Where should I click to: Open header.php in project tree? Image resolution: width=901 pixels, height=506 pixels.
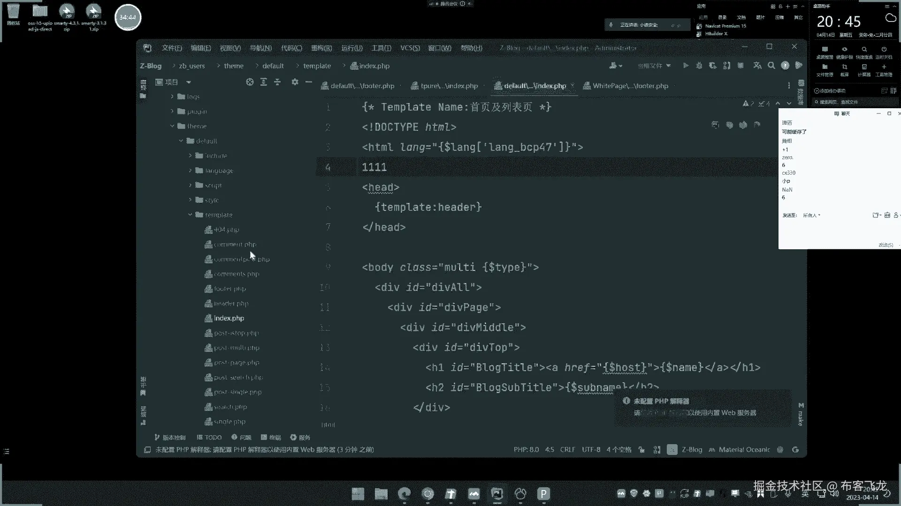[231, 304]
